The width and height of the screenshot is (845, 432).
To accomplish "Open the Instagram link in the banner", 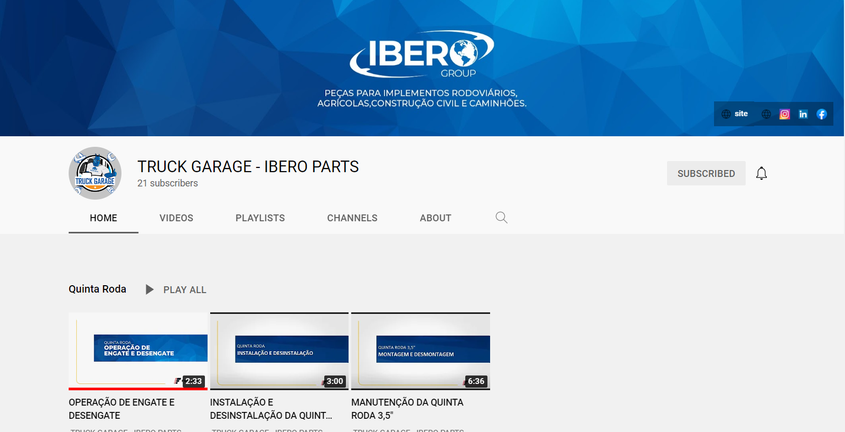I will pyautogui.click(x=785, y=114).
